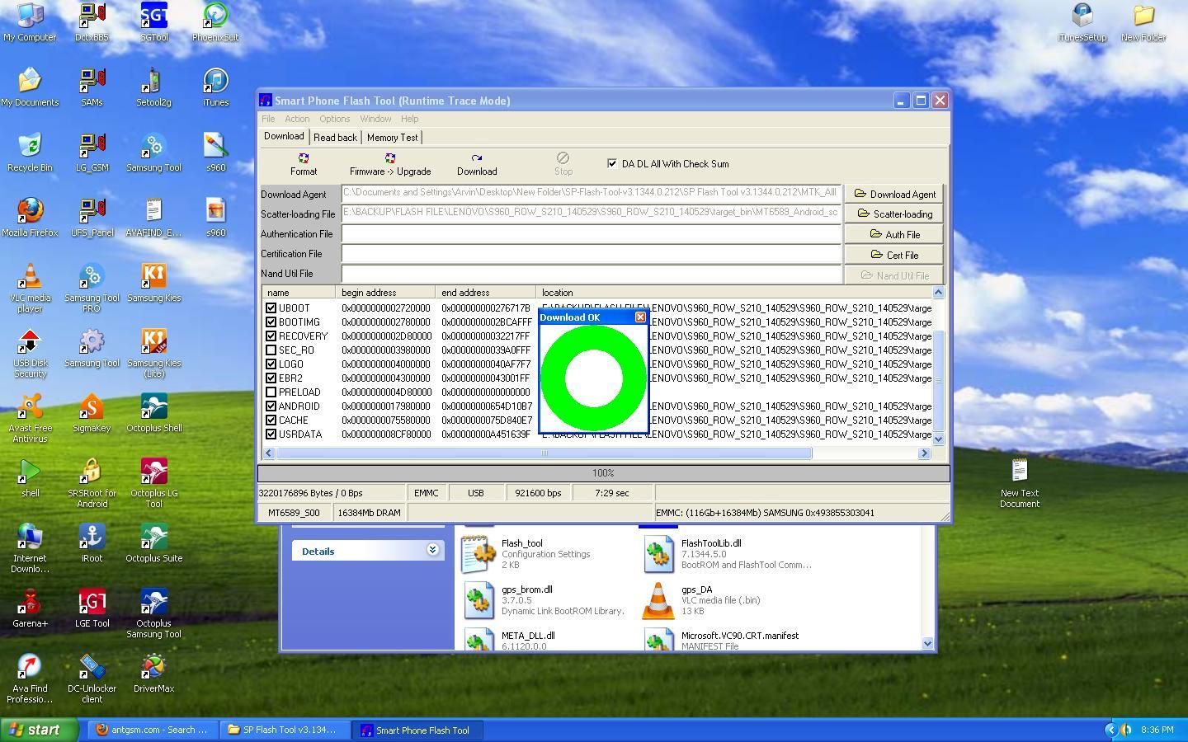This screenshot has width=1188, height=742.
Task: Collapse the Details panel chevron
Action: pyautogui.click(x=432, y=550)
